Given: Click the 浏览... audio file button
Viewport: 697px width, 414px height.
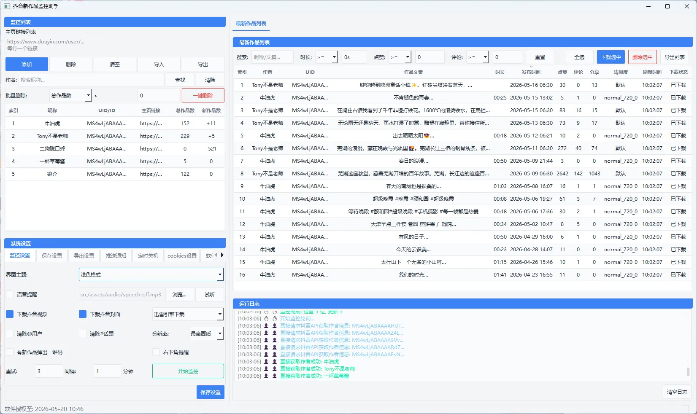Looking at the screenshot, I should click(x=179, y=294).
